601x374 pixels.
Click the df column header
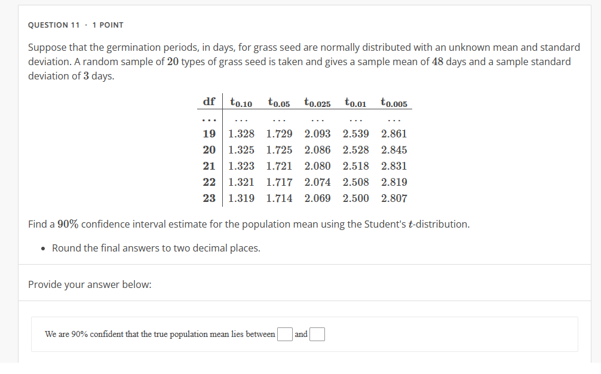point(209,101)
